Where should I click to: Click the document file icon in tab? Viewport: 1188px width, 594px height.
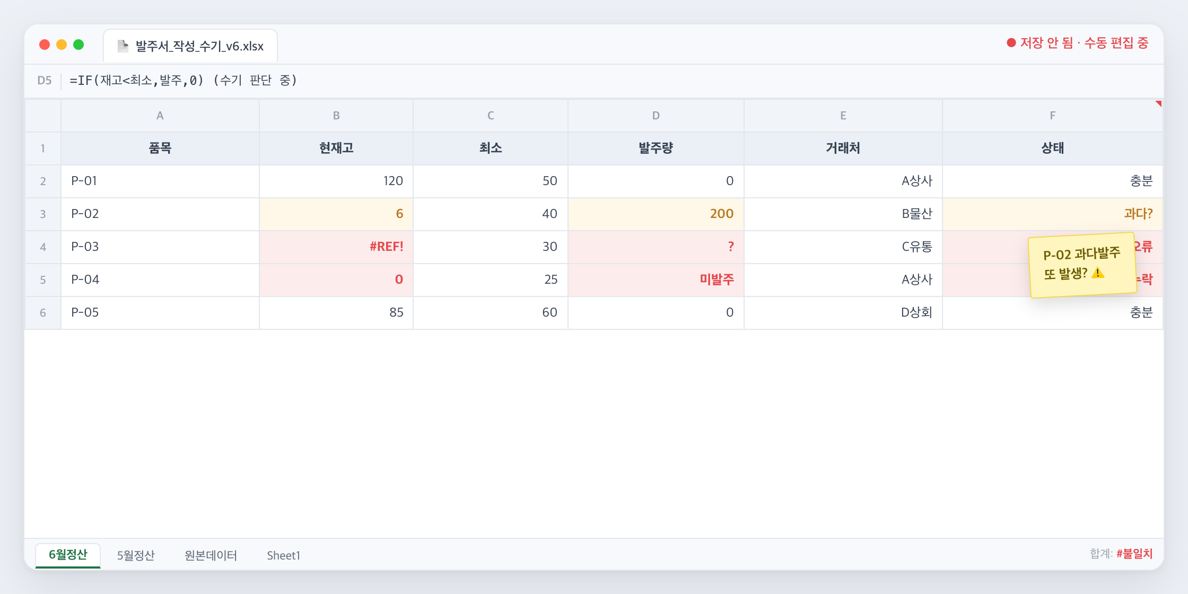pyautogui.click(x=123, y=46)
